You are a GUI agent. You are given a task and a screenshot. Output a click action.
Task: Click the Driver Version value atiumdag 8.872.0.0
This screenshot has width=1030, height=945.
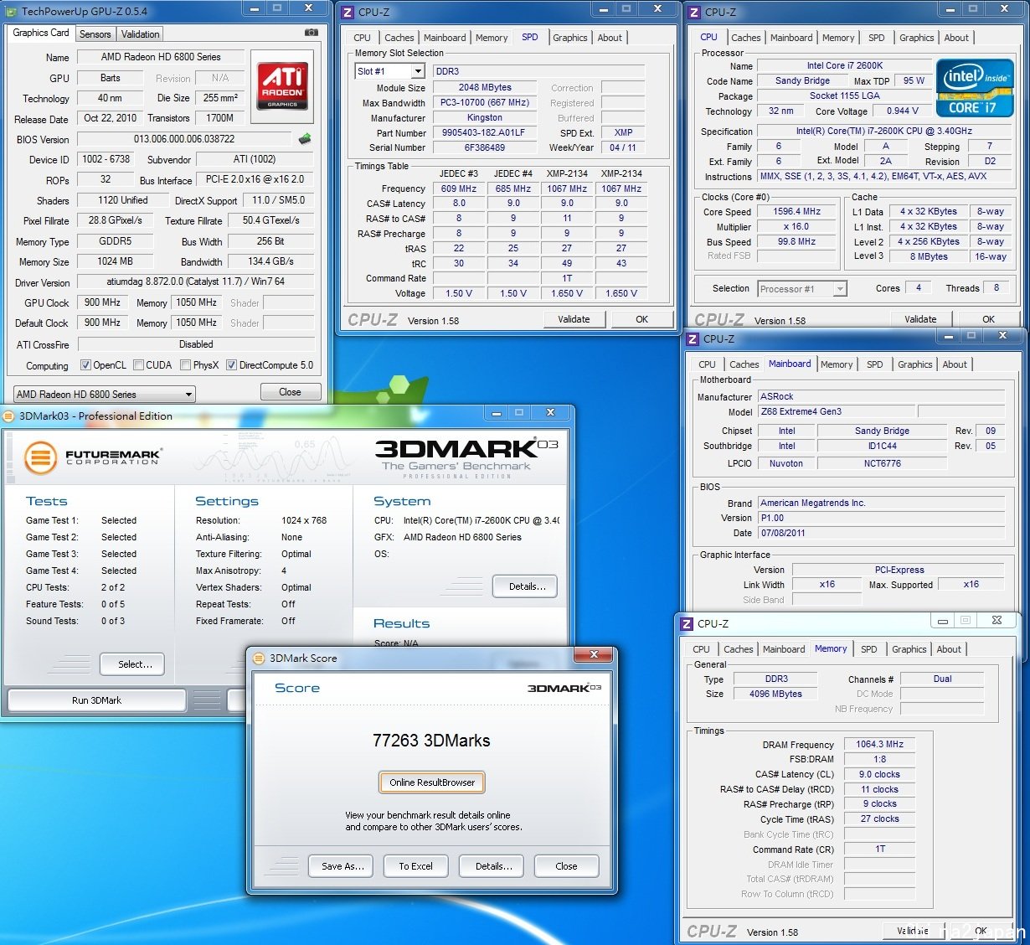[x=195, y=282]
